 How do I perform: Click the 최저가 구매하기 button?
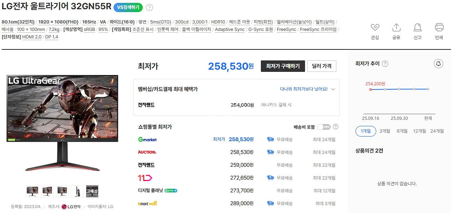pos(283,66)
